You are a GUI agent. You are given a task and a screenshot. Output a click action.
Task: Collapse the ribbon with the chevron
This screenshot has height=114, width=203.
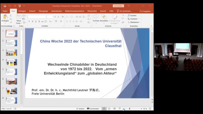coord(152,26)
